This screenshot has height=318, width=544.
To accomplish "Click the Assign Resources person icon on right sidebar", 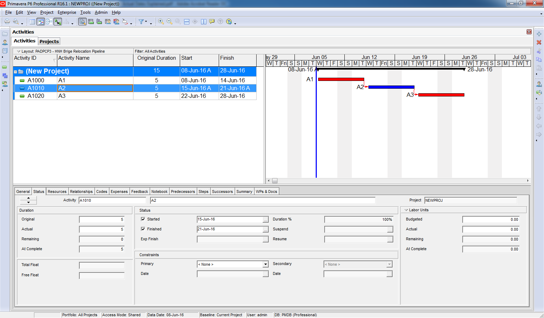I will tap(539, 84).
